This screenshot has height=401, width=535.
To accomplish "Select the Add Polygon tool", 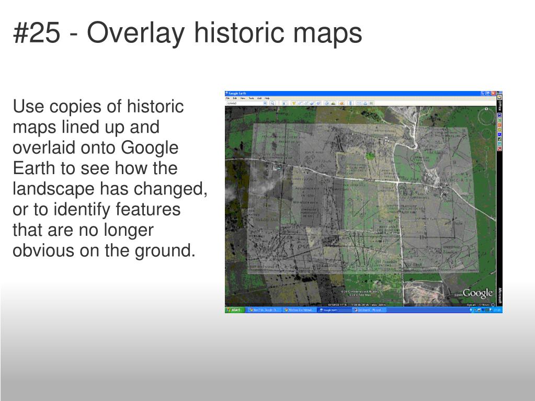I will pos(300,103).
